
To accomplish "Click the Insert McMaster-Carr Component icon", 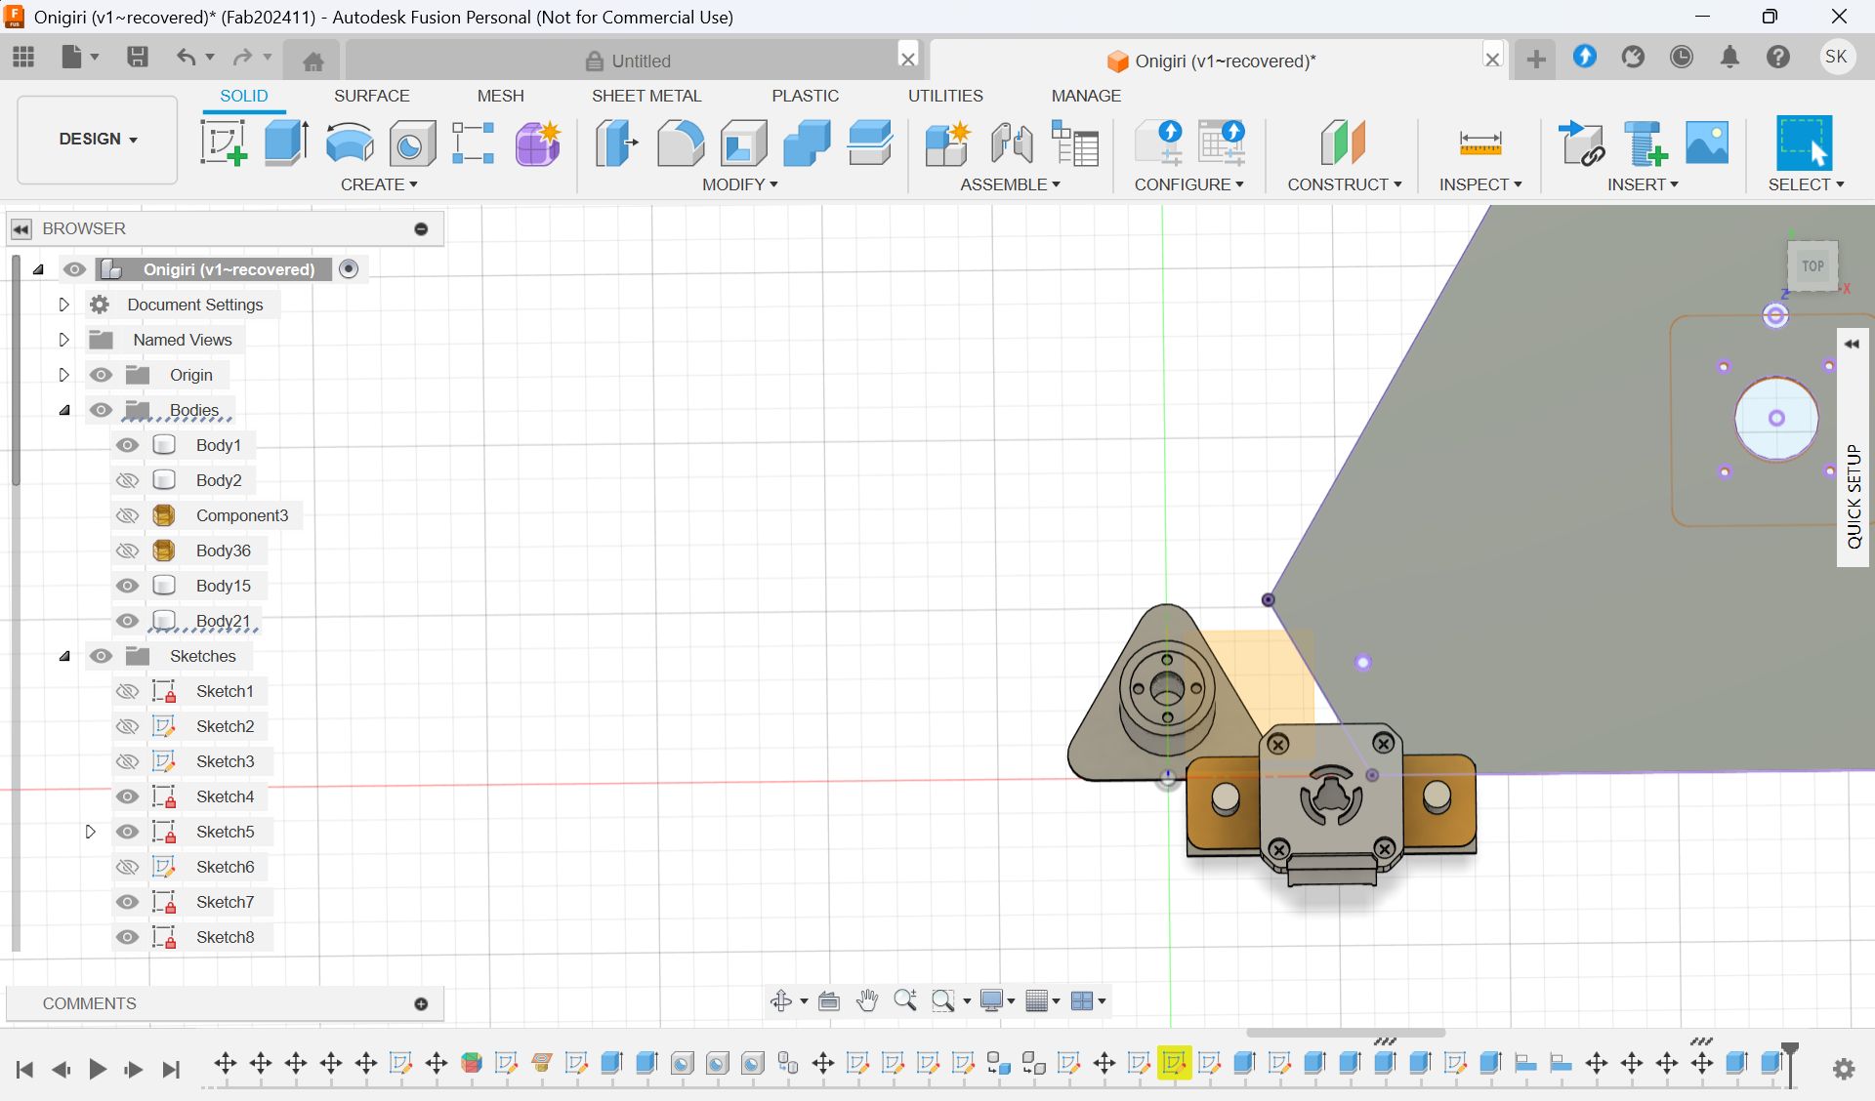I will [1645, 143].
